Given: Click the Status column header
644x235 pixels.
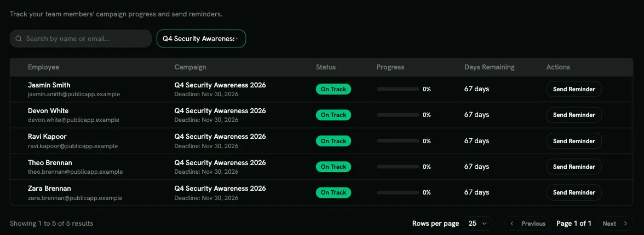Looking at the screenshot, I should [326, 67].
